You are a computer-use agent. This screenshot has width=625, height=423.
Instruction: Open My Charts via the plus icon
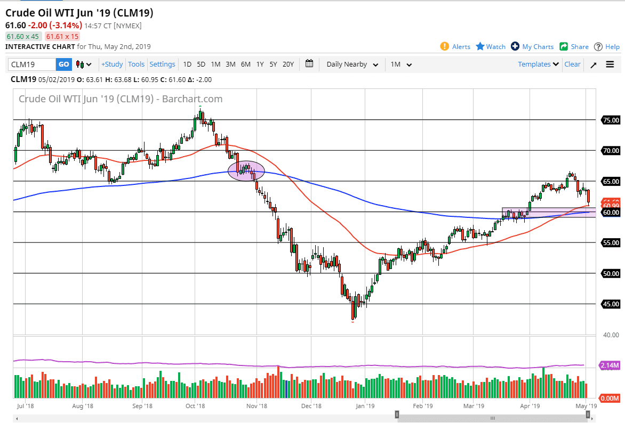515,46
